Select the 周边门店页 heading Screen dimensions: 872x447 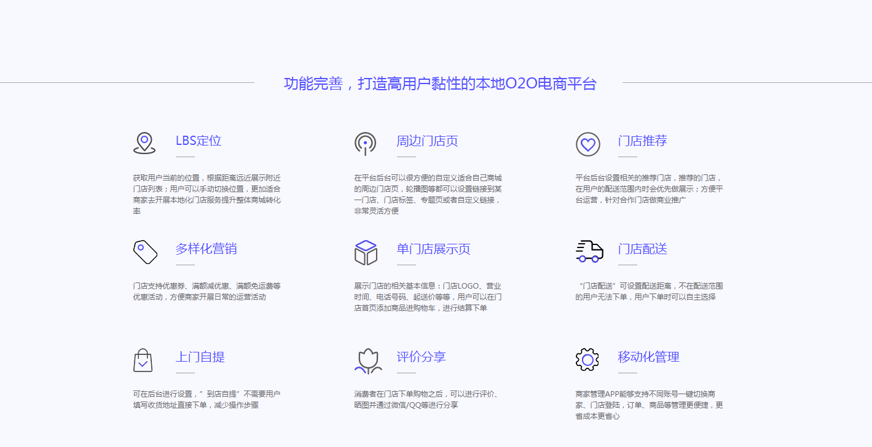(427, 141)
